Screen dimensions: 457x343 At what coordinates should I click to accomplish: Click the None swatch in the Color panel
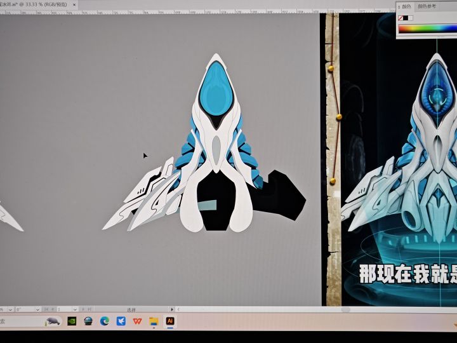(401, 18)
